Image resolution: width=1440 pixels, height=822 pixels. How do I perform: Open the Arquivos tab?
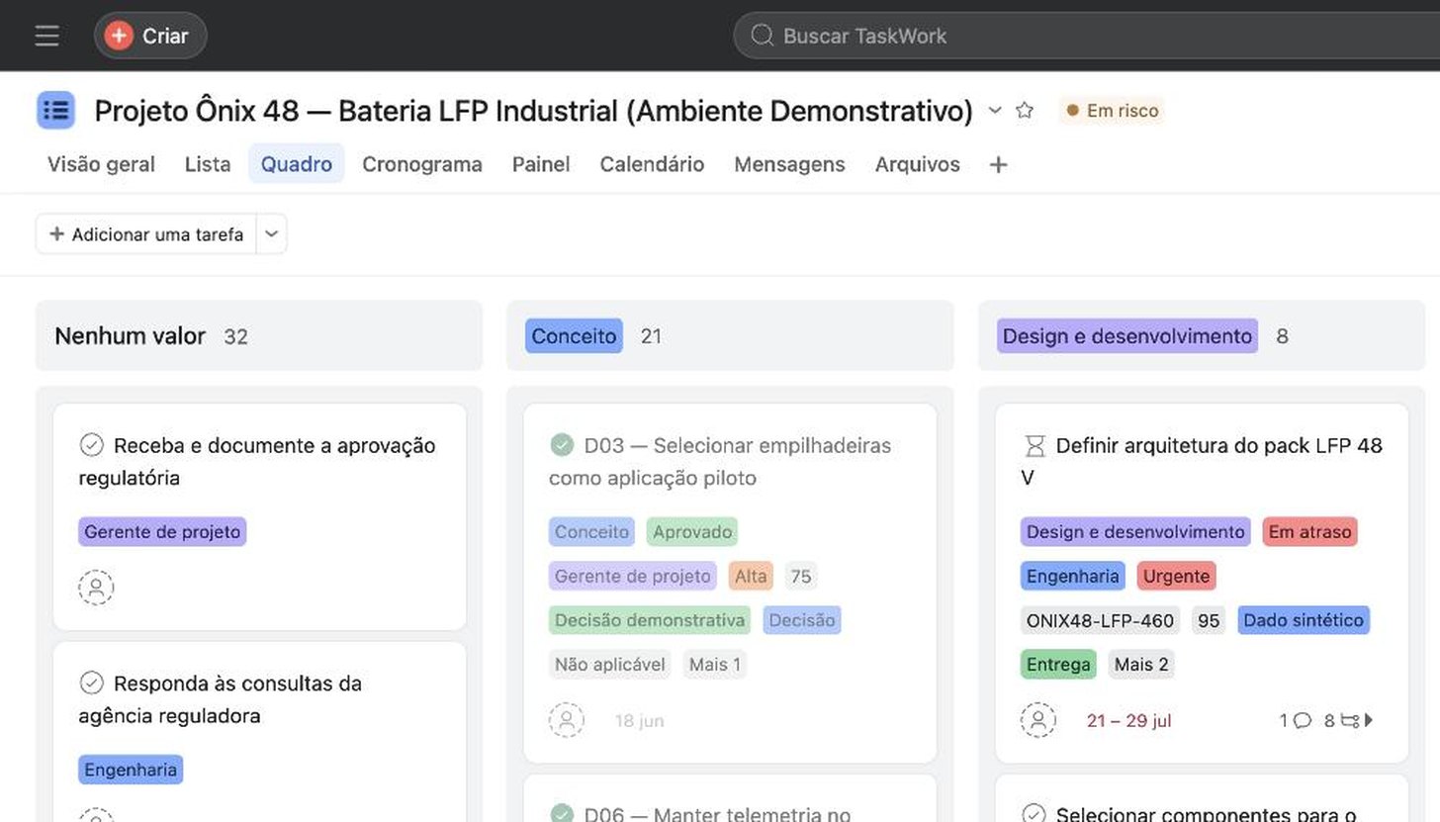[917, 164]
